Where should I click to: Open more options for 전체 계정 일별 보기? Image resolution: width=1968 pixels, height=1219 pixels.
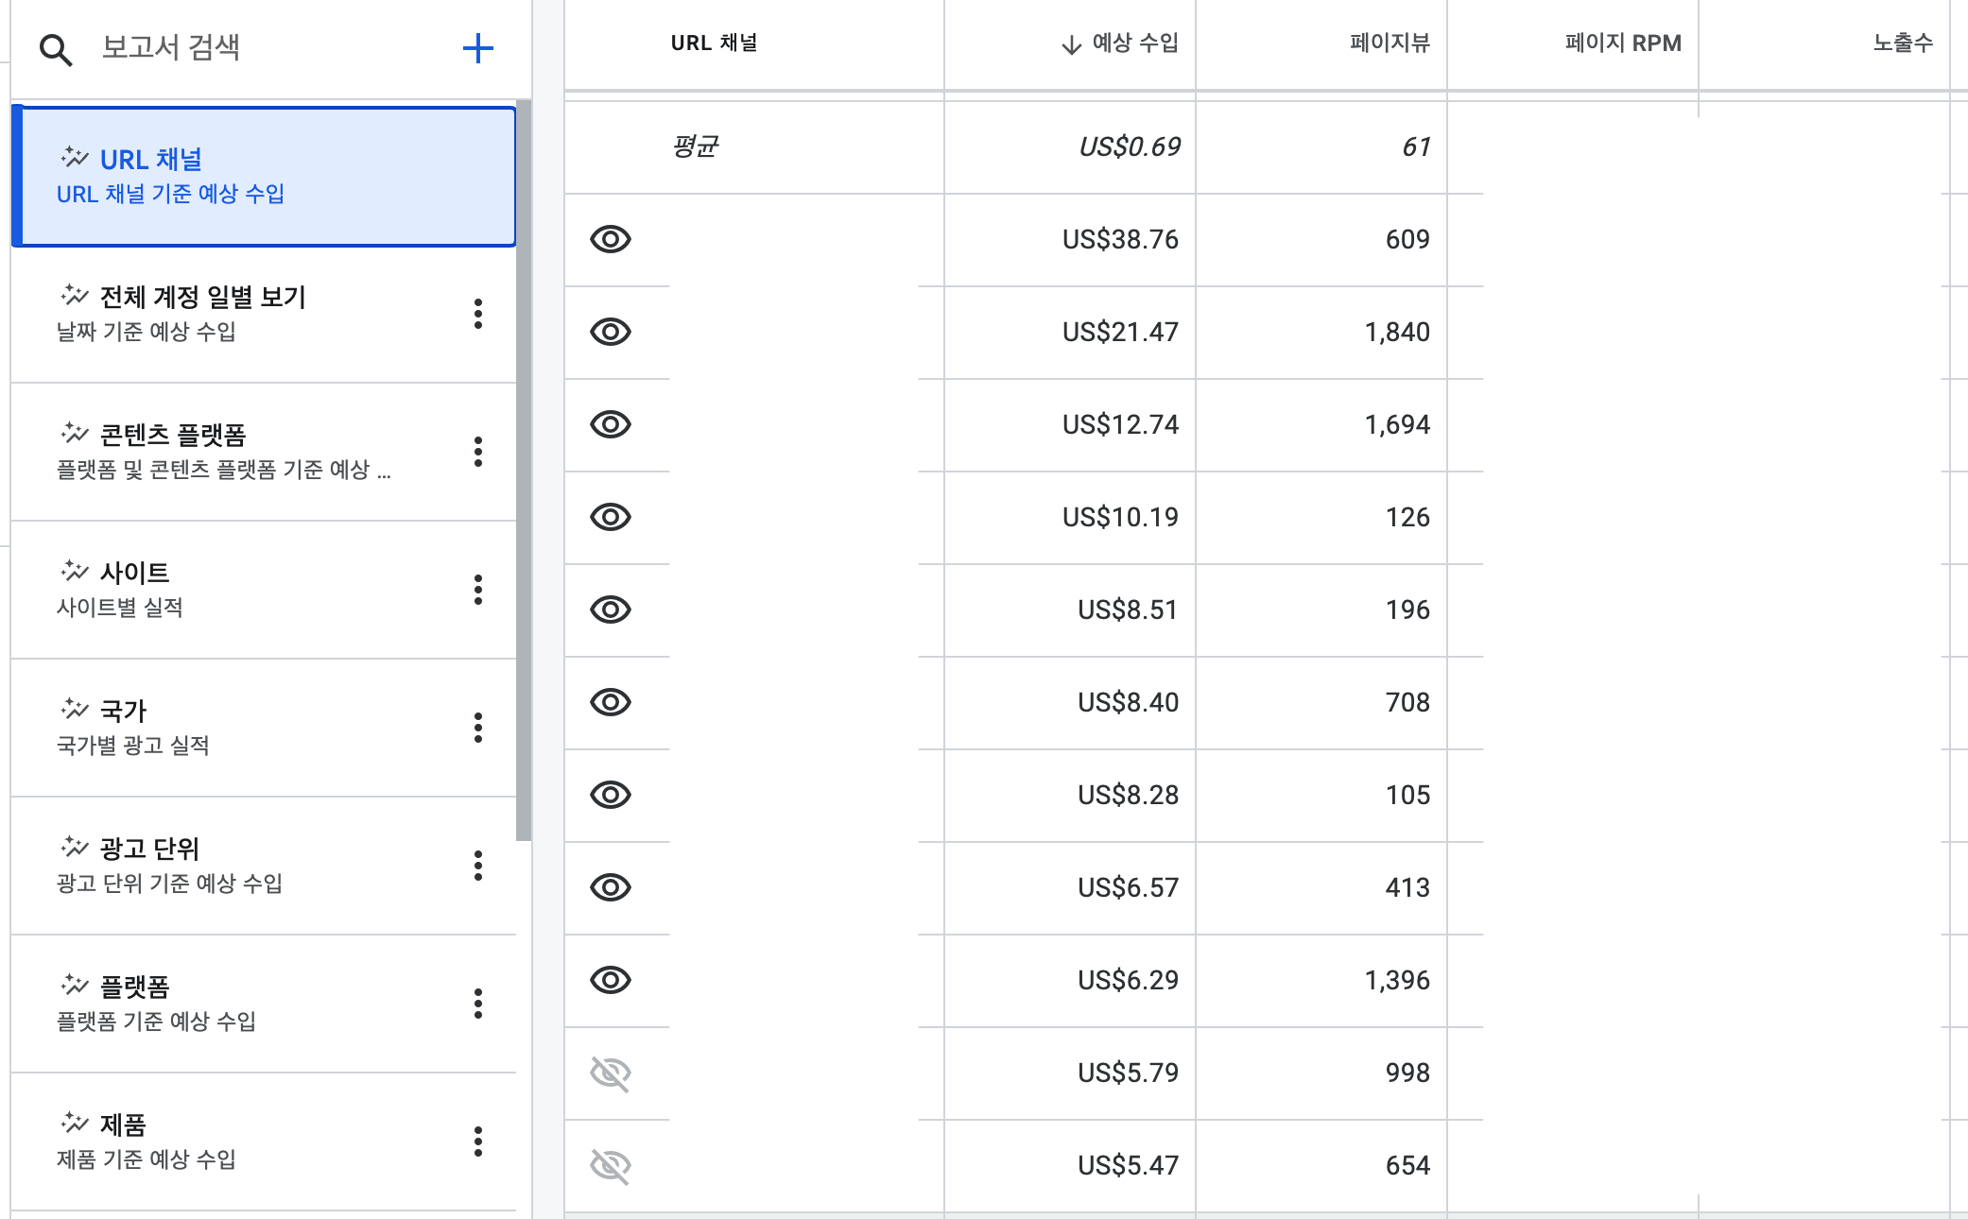[477, 314]
